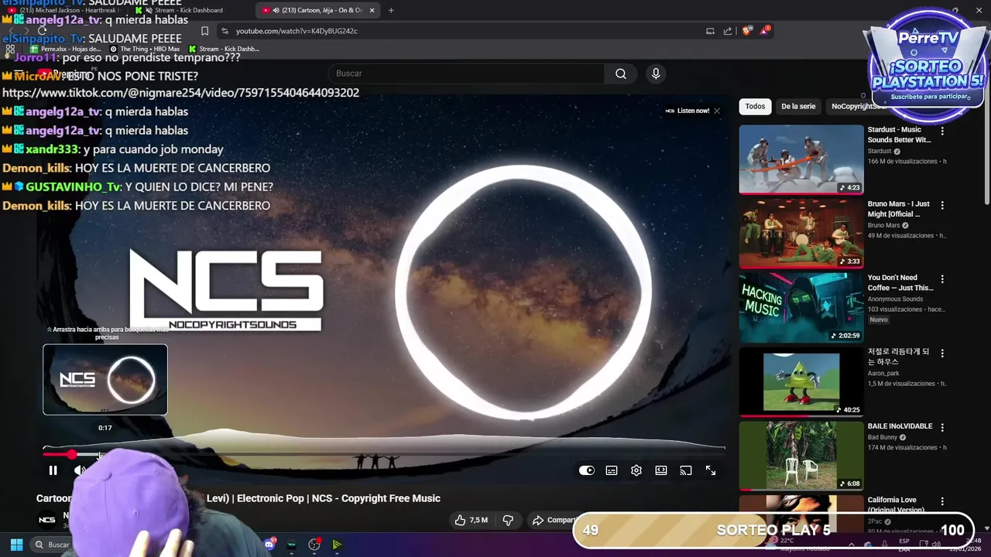Open Anonymous Sounds channel link

[x=895, y=299]
